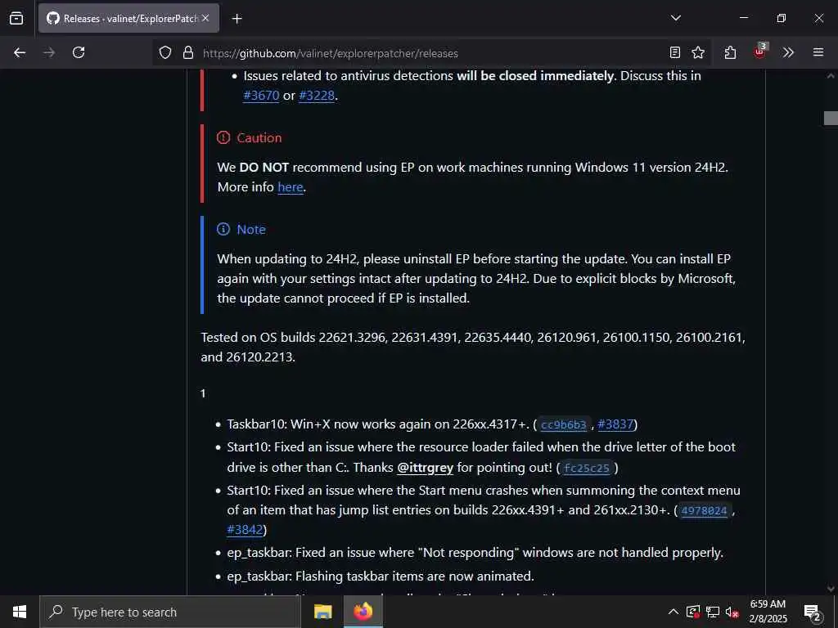Open issue link #3842
The image size is (838, 628).
pyautogui.click(x=245, y=530)
